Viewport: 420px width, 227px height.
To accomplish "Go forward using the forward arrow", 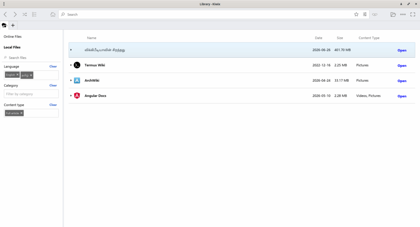I will pyautogui.click(x=15, y=14).
